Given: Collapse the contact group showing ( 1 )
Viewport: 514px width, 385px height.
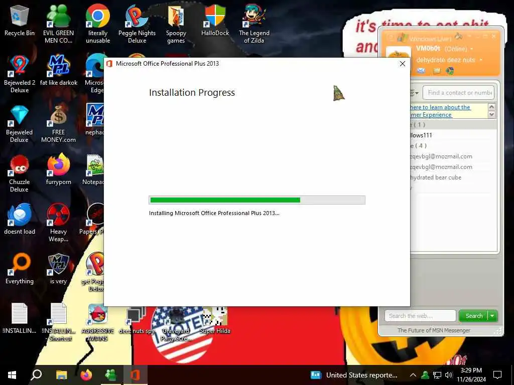Looking at the screenshot, I should pyautogui.click(x=453, y=125).
